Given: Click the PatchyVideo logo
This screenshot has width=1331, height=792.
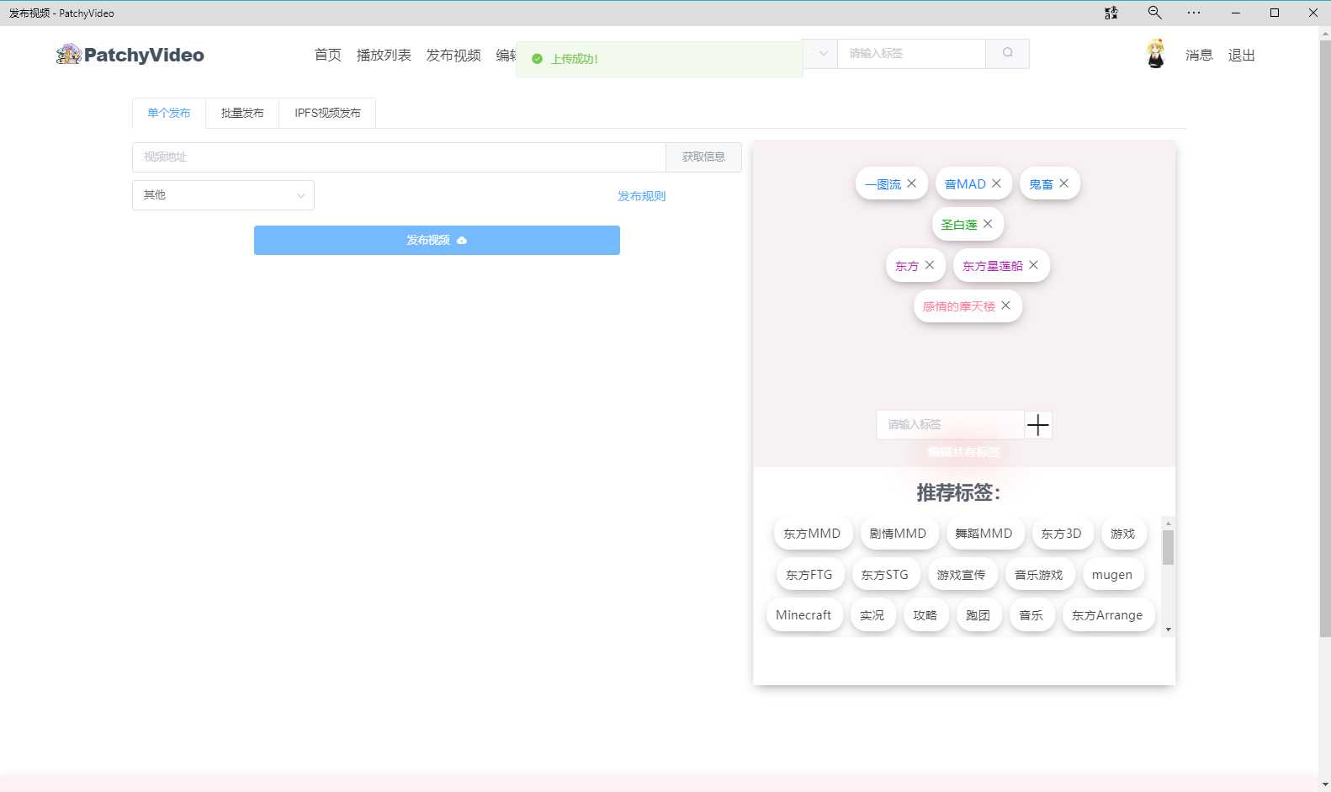Looking at the screenshot, I should click(130, 55).
